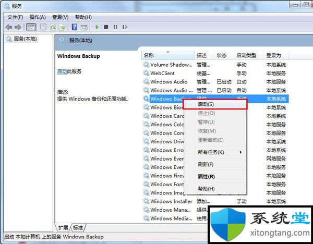Select the Windows Mana... service row
Viewport: 313px width, 244px height.
[x=175, y=210]
